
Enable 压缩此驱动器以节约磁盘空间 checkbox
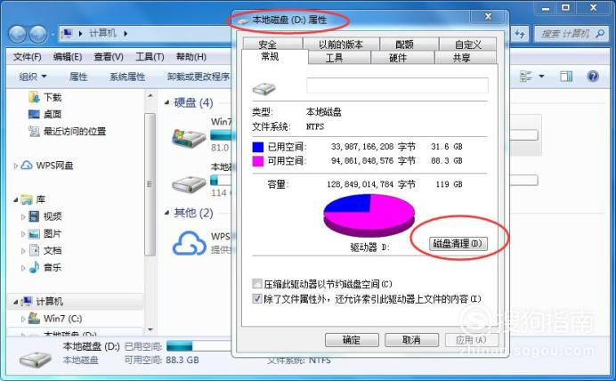[x=257, y=284]
